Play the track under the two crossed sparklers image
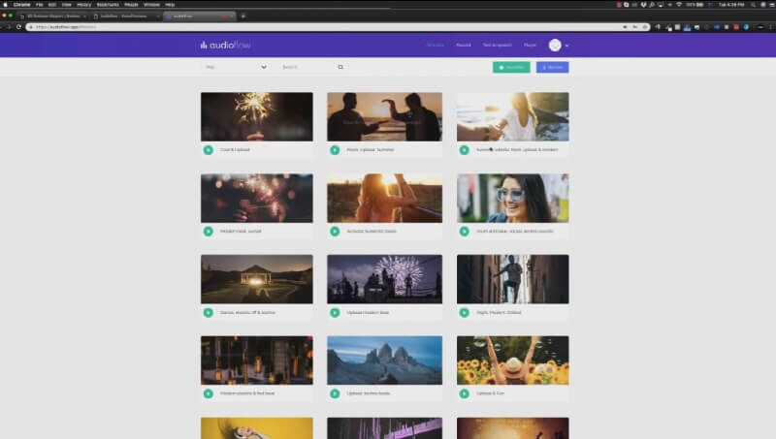The width and height of the screenshot is (776, 439). tap(209, 231)
